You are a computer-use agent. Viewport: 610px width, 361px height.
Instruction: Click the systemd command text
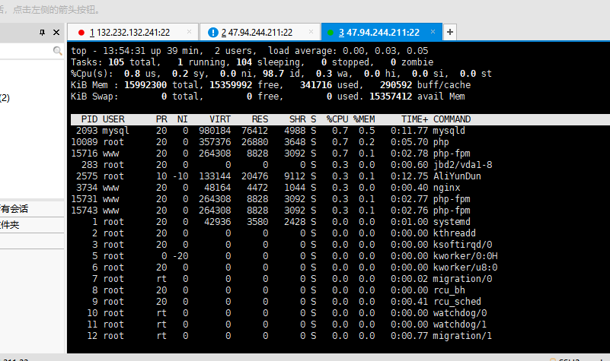(x=452, y=222)
